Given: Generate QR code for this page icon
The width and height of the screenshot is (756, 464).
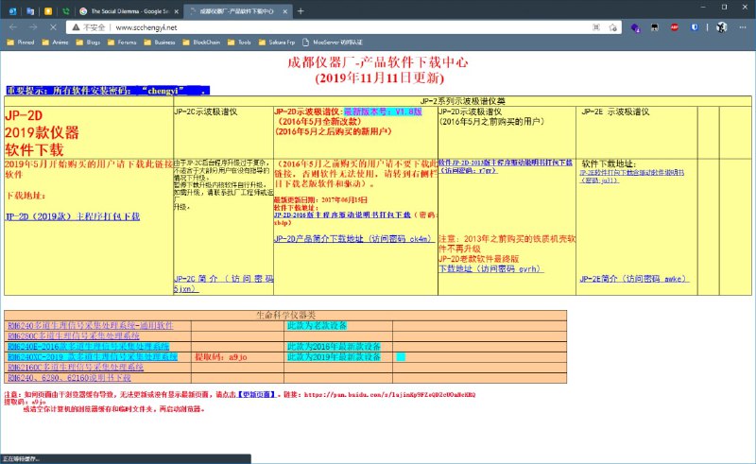Looking at the screenshot, I should (596, 27).
